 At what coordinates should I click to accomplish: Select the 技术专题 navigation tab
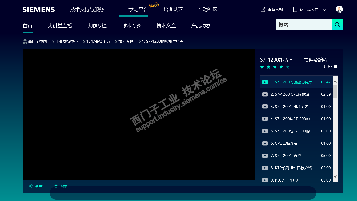[x=132, y=26]
